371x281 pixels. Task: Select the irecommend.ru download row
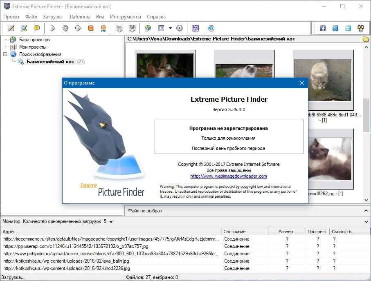[x=185, y=239]
